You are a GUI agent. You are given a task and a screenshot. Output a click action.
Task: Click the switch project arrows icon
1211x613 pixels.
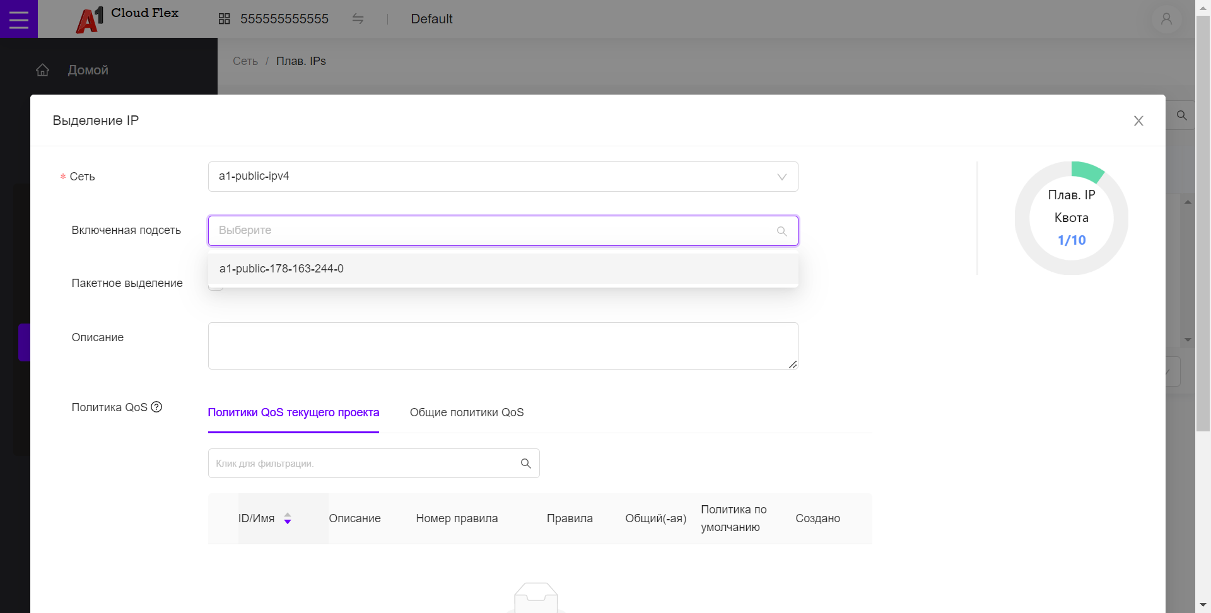tap(358, 19)
